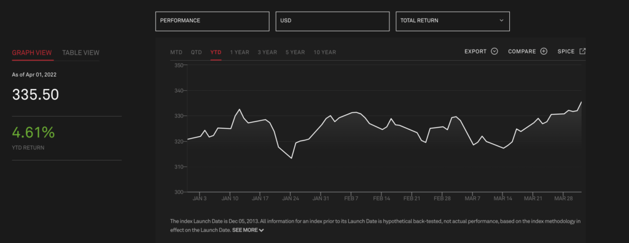Click the EXPORT label

pos(475,52)
